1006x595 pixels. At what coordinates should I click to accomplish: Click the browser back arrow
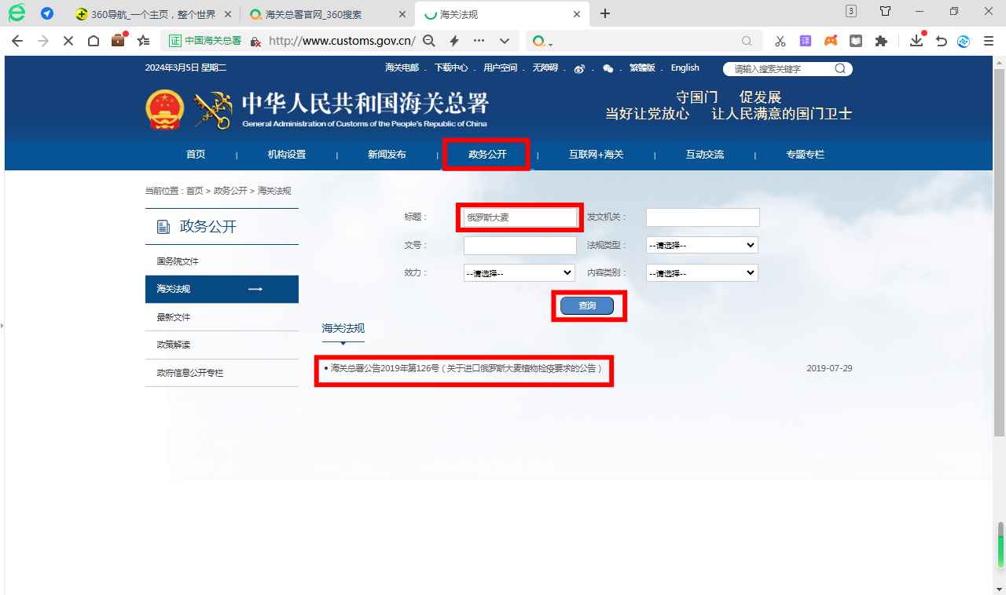(17, 41)
